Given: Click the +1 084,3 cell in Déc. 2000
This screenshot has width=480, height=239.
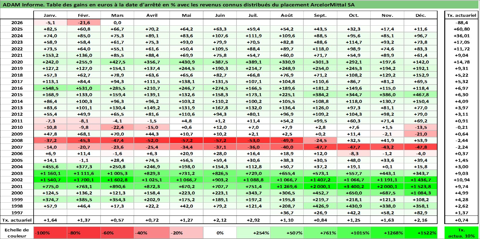Looking at the screenshot, I should 421,193.
